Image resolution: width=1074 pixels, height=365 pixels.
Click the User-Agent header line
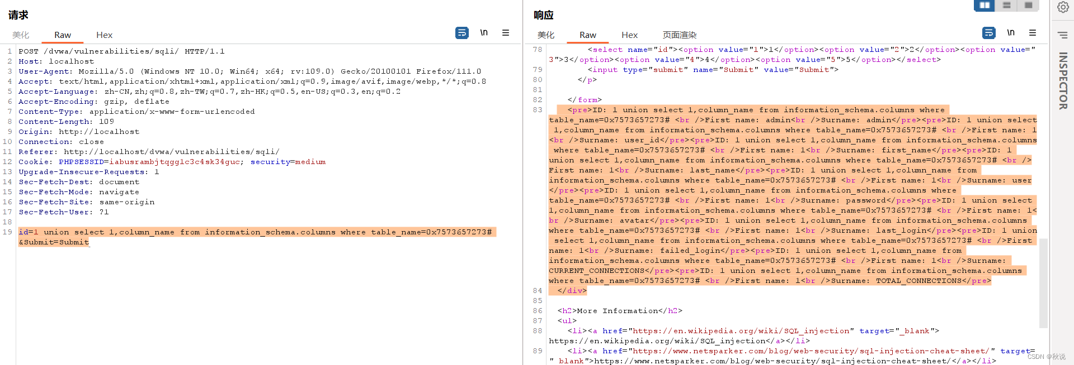250,71
